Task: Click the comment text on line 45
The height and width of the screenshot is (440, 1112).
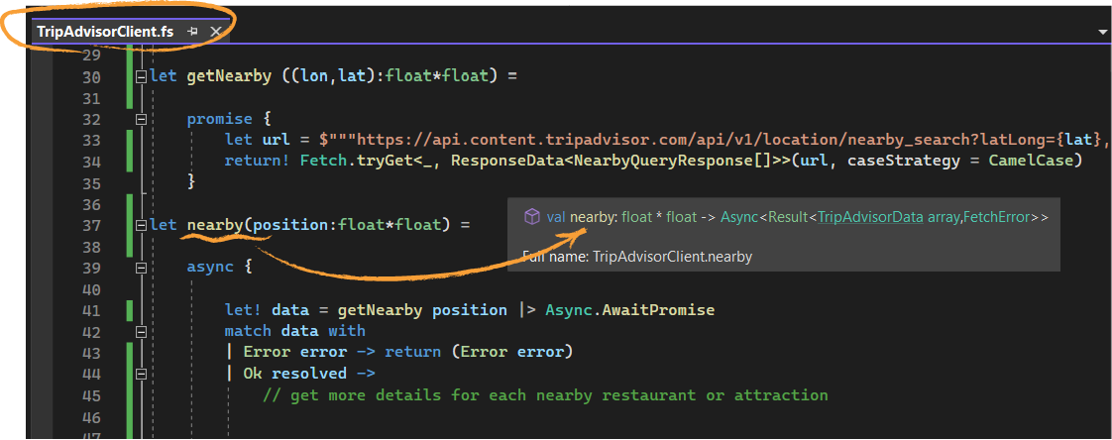Action: coord(545,395)
